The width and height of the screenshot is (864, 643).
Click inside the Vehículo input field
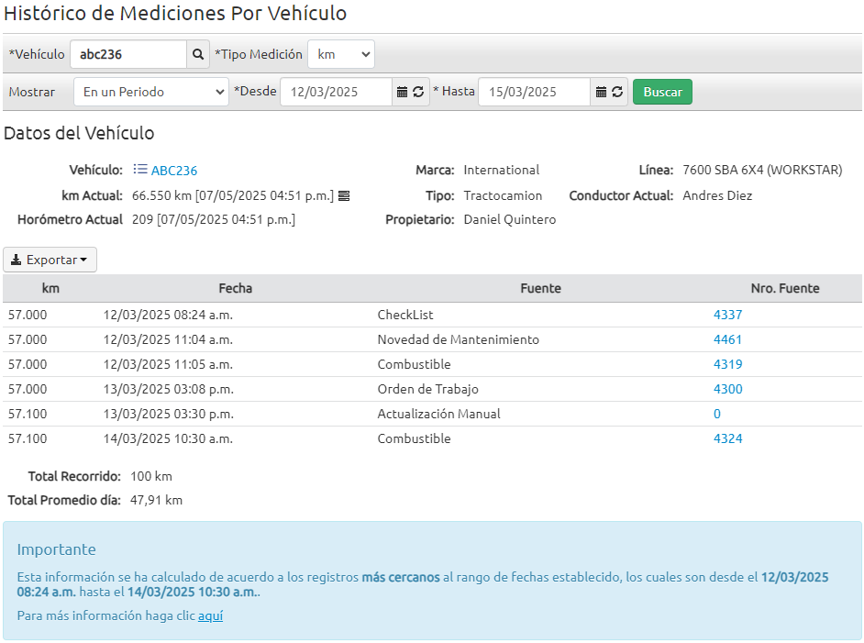[128, 54]
